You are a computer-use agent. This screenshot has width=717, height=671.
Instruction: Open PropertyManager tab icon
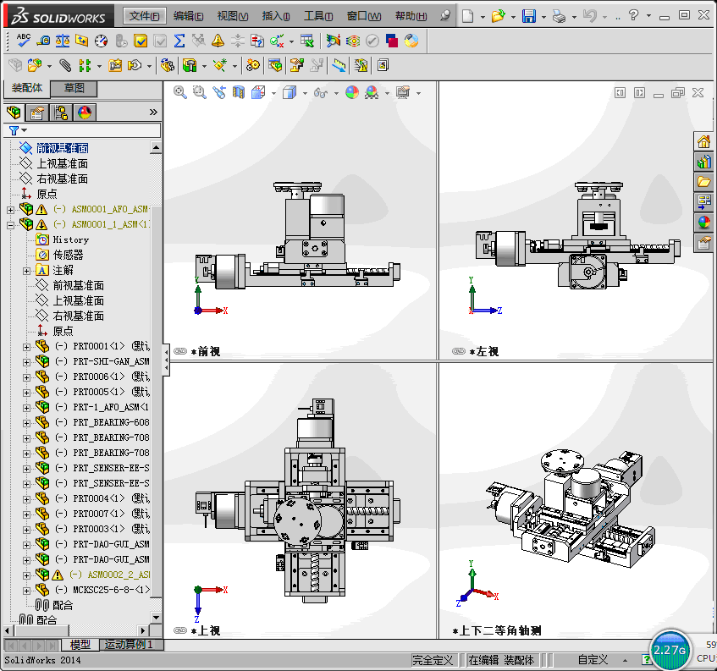pyautogui.click(x=37, y=113)
